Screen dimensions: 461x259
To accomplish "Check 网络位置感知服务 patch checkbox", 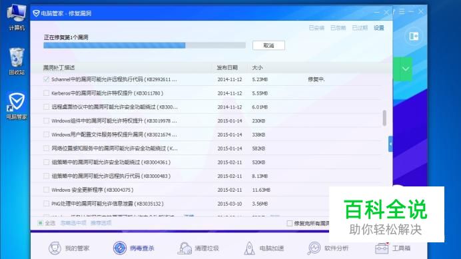I will (46, 148).
